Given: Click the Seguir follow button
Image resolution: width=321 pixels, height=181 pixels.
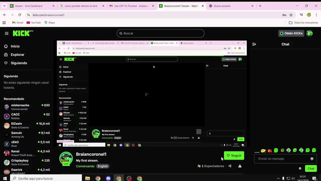Looking at the screenshot, I should [x=234, y=156].
